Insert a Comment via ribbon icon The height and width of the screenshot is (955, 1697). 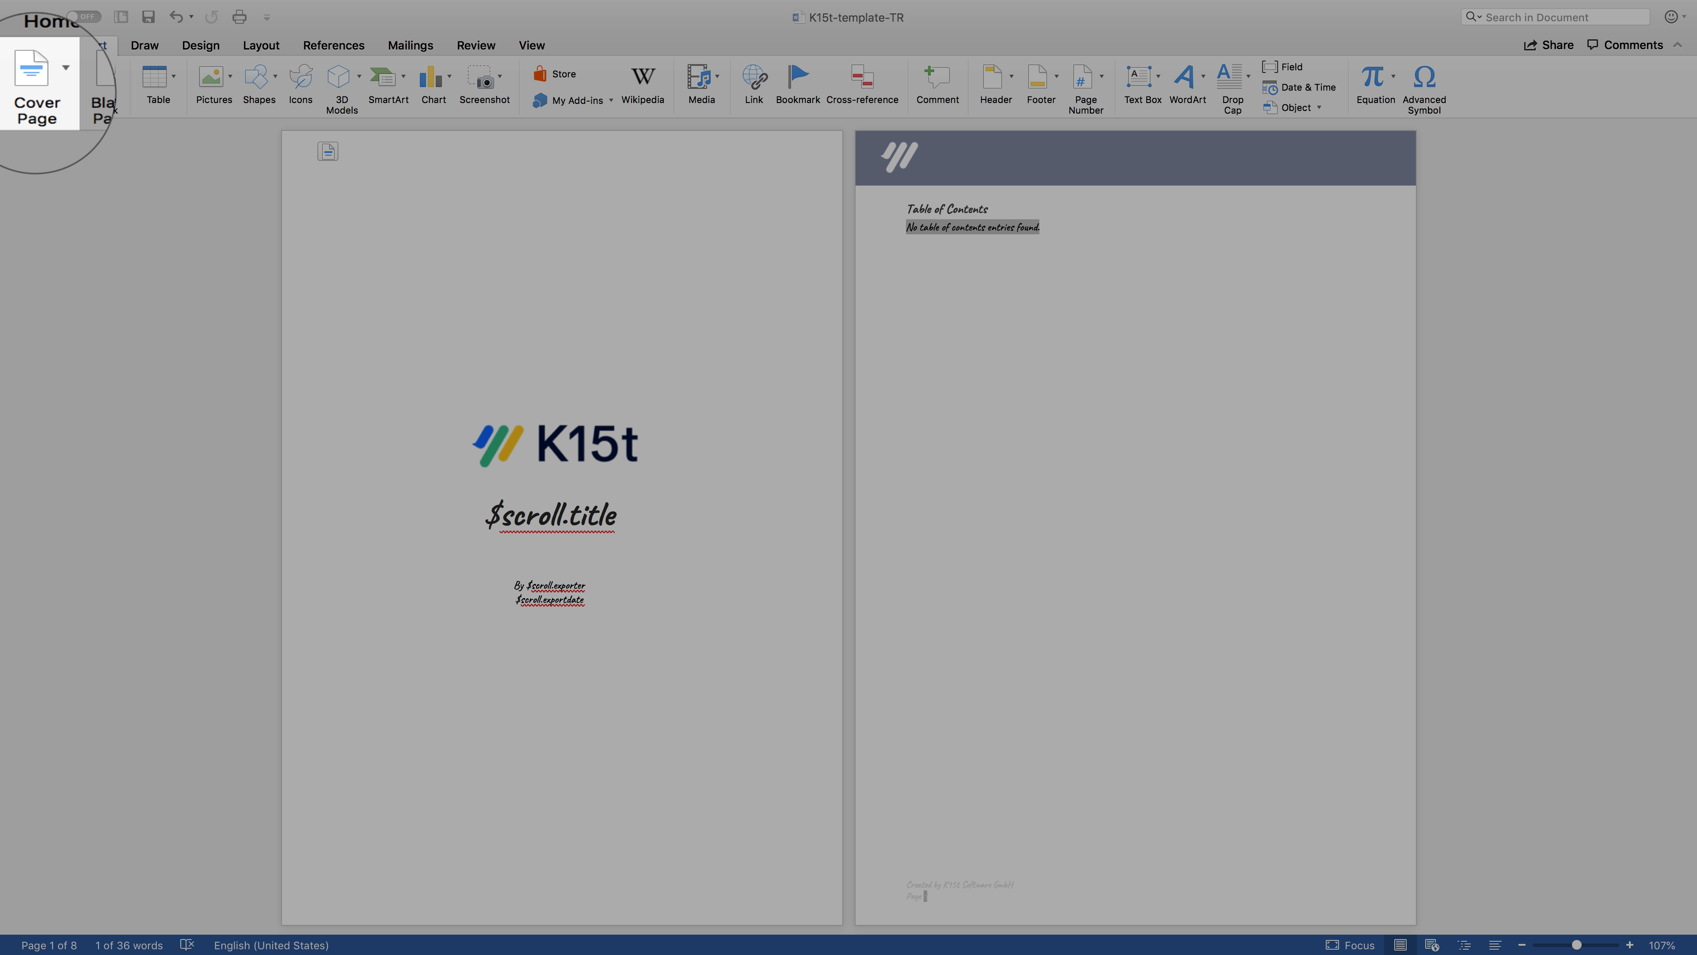[x=937, y=77]
